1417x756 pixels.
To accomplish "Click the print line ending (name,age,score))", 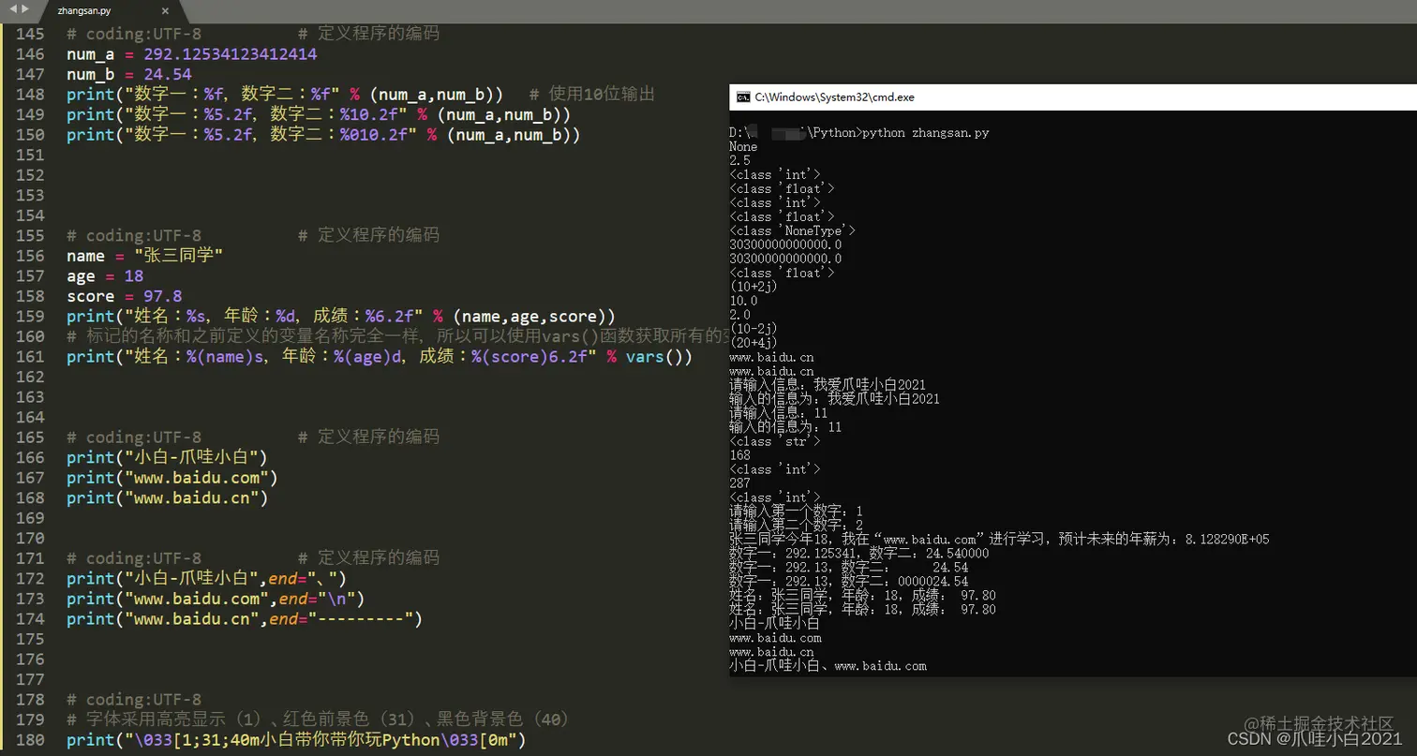I will [341, 317].
